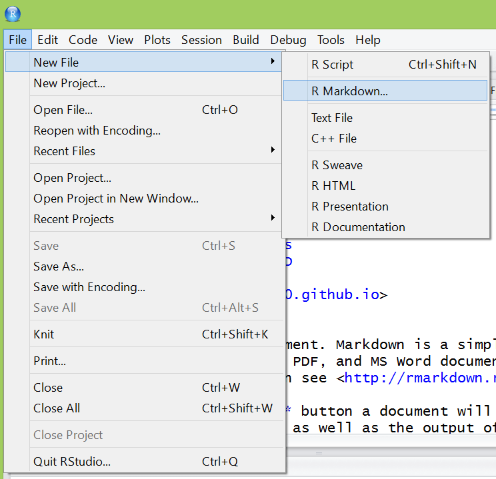Select Reopen with Encoding...
496x479 pixels.
click(143, 131)
